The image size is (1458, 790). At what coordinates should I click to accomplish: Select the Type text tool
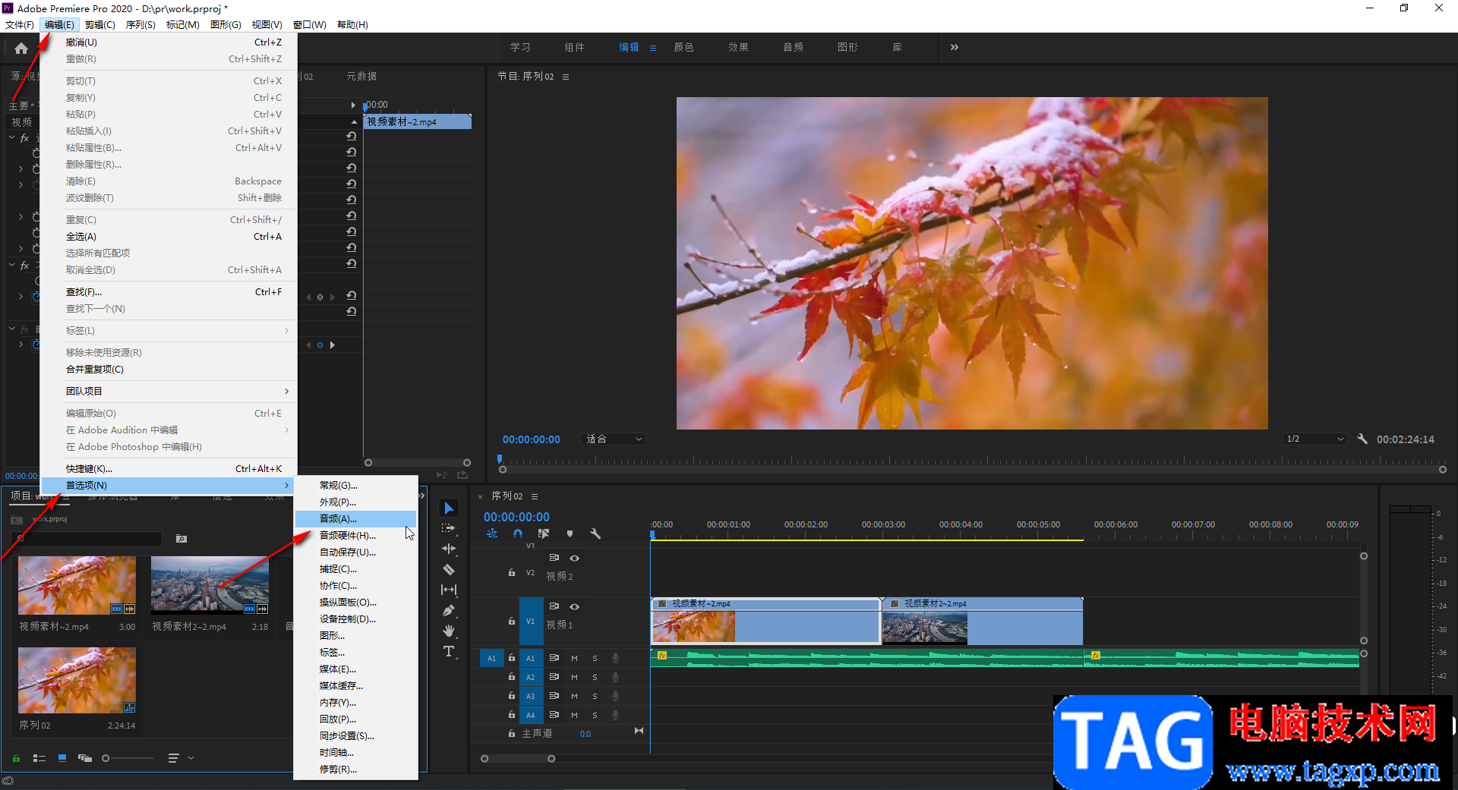(449, 651)
